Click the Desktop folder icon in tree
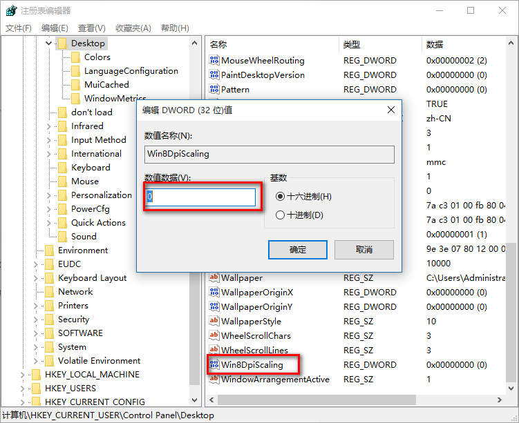 pyautogui.click(x=63, y=43)
